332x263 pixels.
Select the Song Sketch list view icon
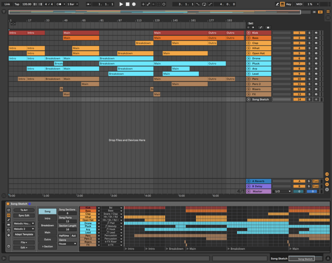pyautogui.click(x=9, y=215)
